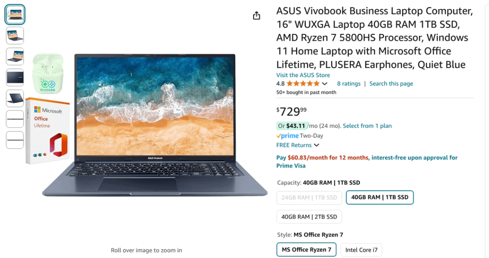The width and height of the screenshot is (489, 258).
Task: Select 40GB RAM | 2TB SSD capacity
Action: click(x=309, y=217)
